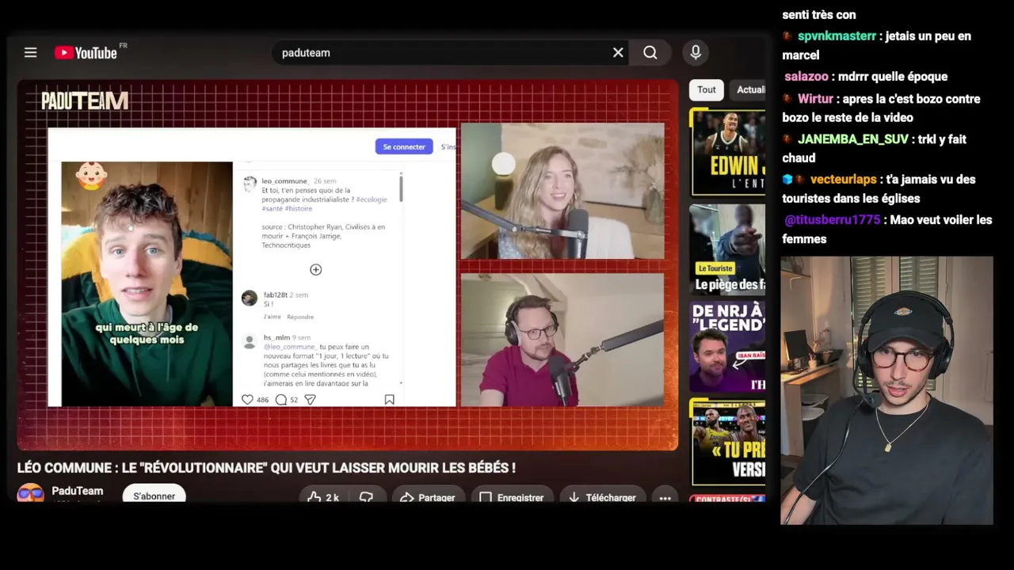This screenshot has width=1014, height=570.
Task: Start voice search with the microphone
Action: point(696,52)
